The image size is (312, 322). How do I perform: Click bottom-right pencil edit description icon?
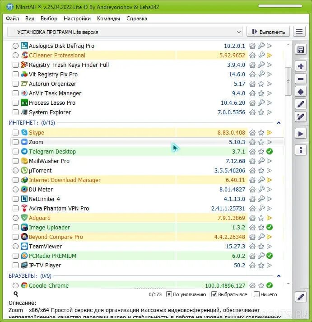pos(301,297)
